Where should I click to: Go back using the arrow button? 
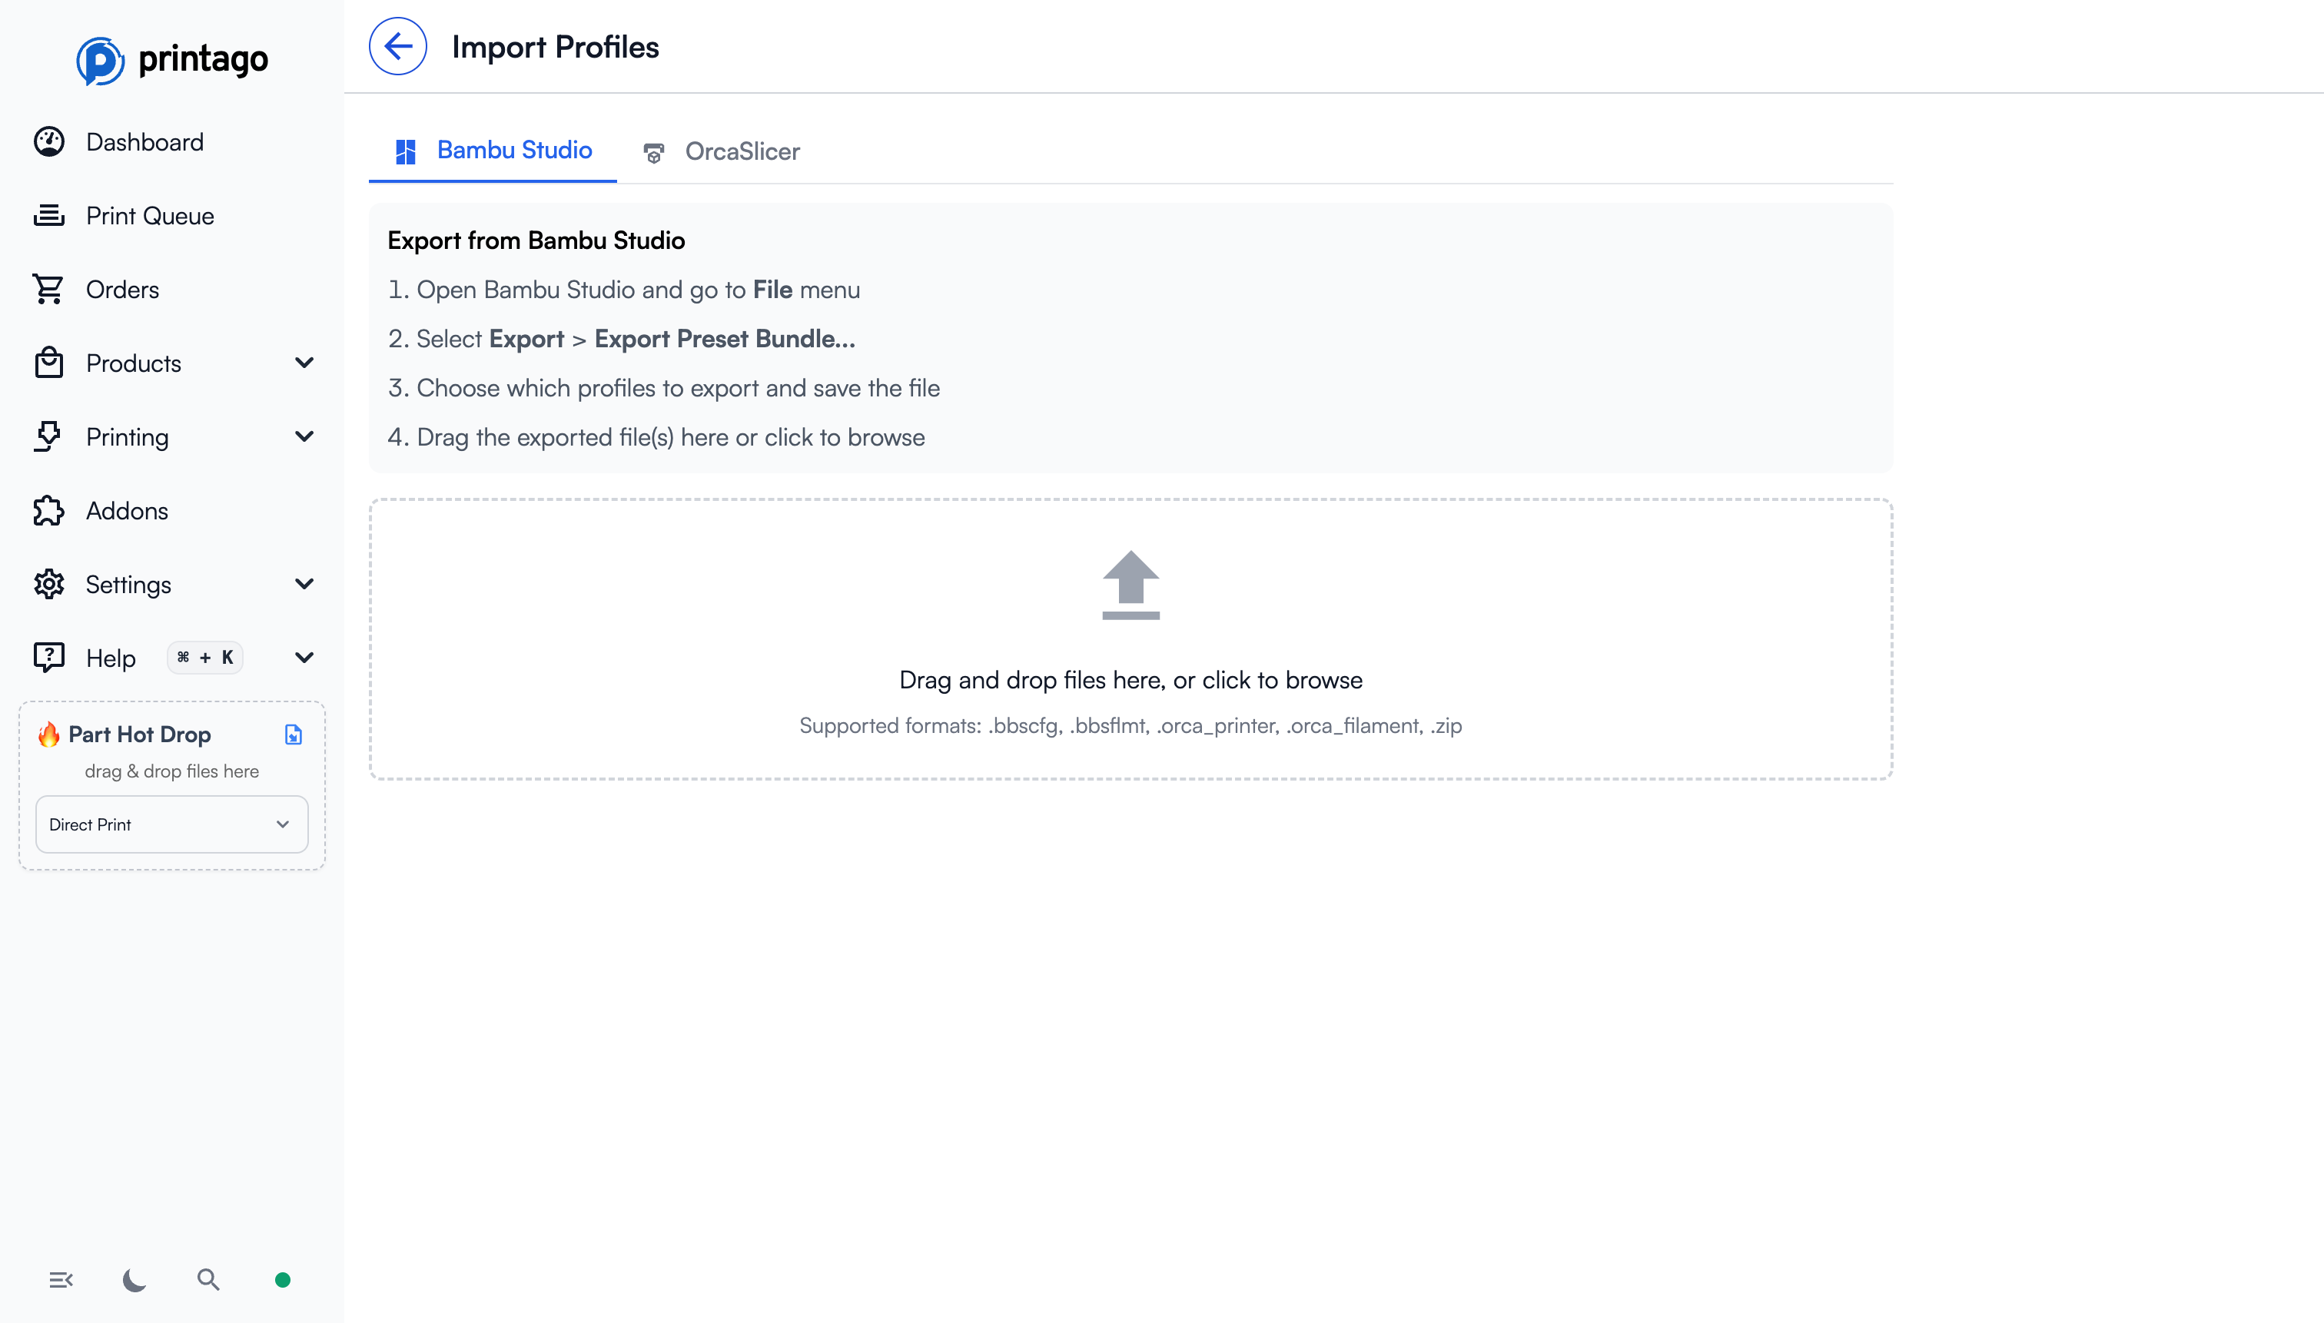click(397, 45)
